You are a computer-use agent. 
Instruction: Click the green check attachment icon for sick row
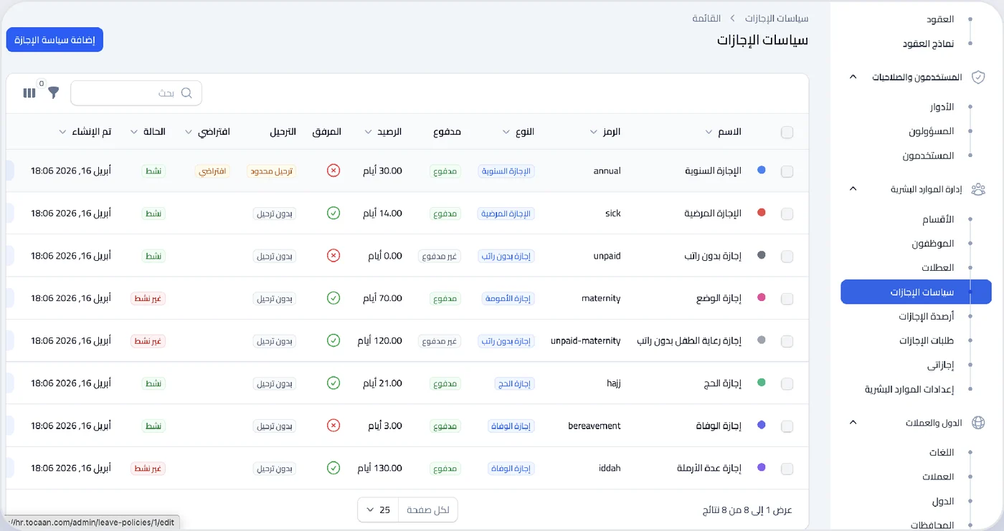[333, 213]
